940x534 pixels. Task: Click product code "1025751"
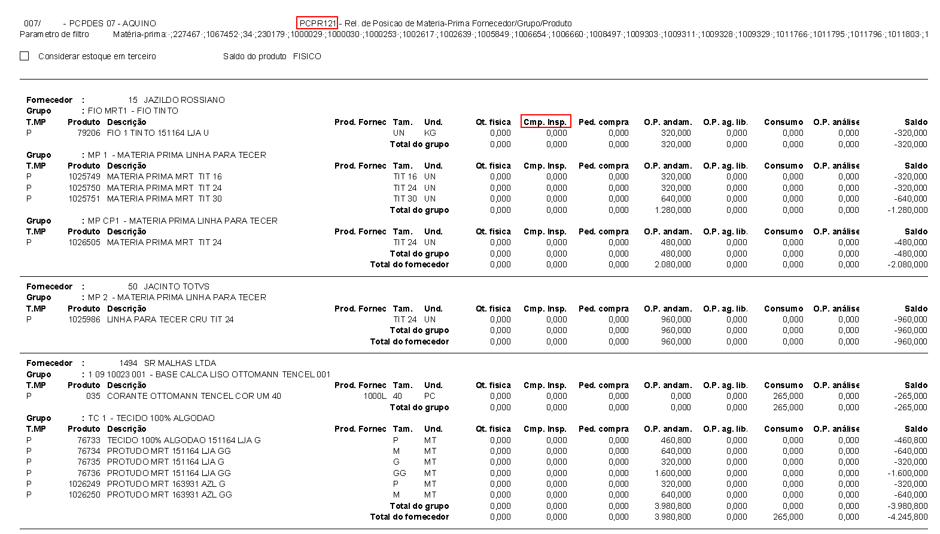click(84, 199)
